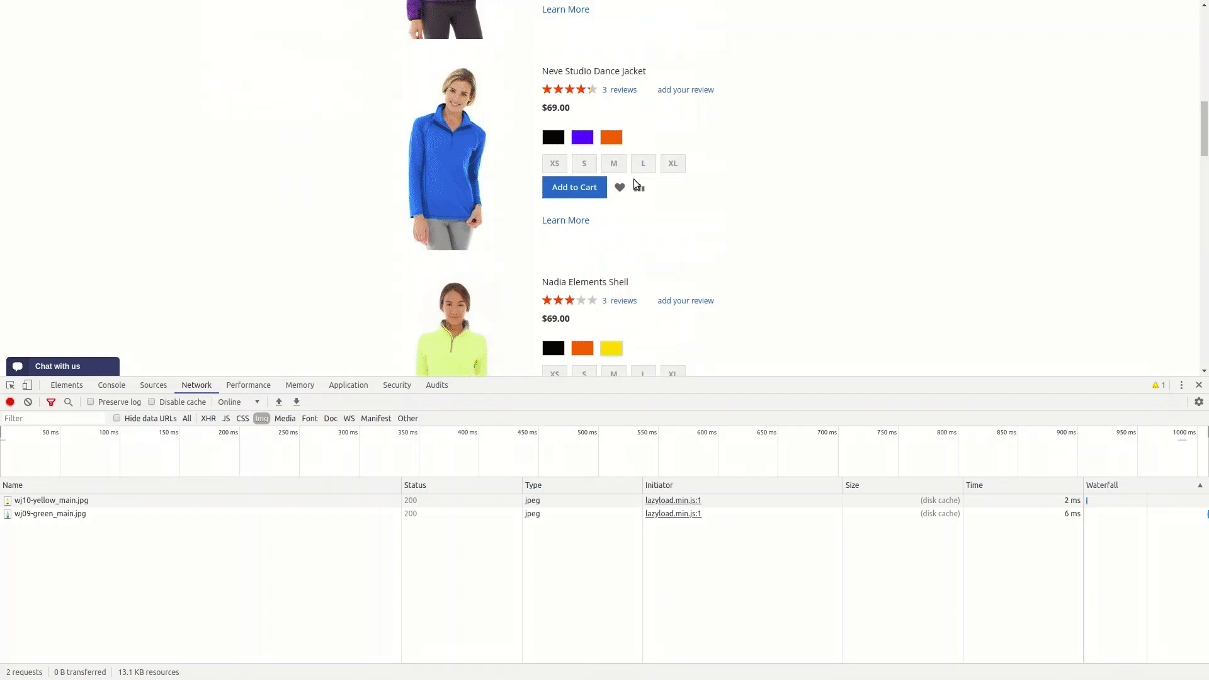Click the inspect element picker icon
Image resolution: width=1209 pixels, height=680 pixels.
10,385
